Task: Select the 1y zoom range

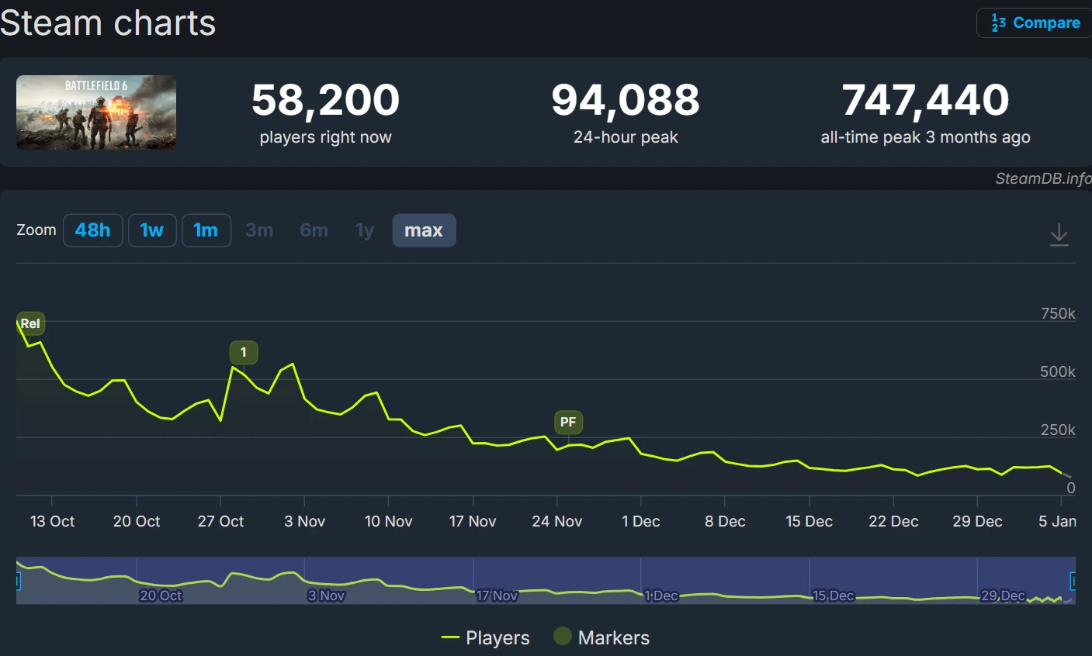Action: point(365,230)
